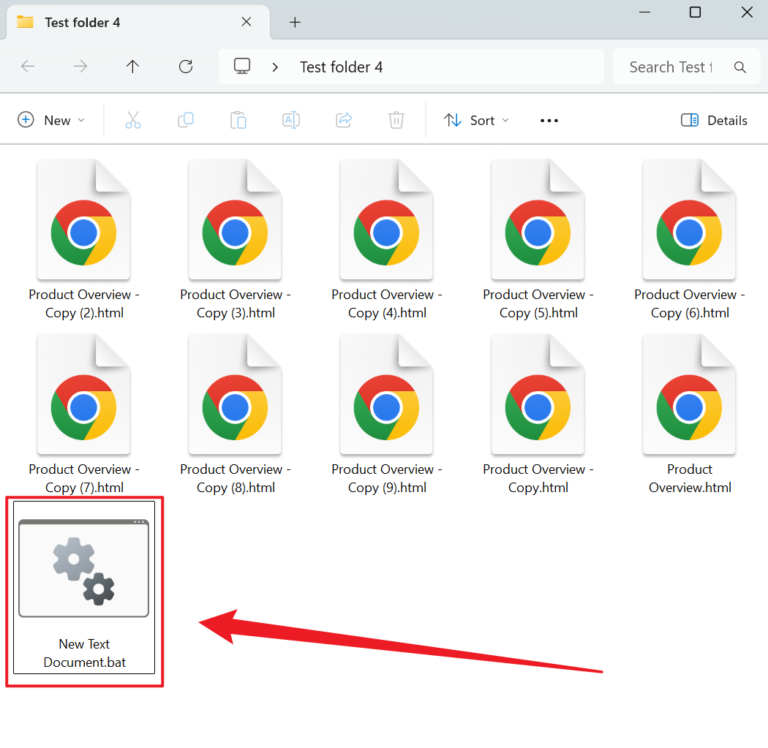This screenshot has height=748, width=768.
Task: Toggle the Details pane
Action: coord(714,120)
